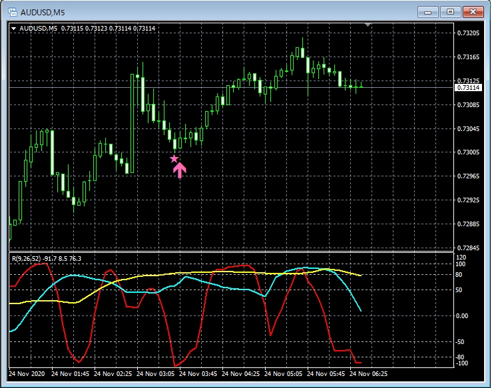Click the 24 Nov 02:25 time label
The image size is (492, 388).
point(113,374)
